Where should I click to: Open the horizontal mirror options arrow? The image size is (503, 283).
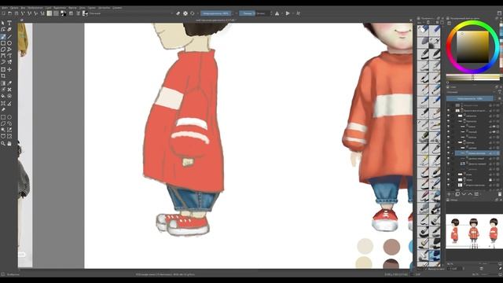pos(282,13)
